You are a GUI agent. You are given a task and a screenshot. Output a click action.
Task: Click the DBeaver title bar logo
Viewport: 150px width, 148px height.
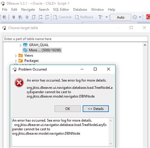click(3, 3)
